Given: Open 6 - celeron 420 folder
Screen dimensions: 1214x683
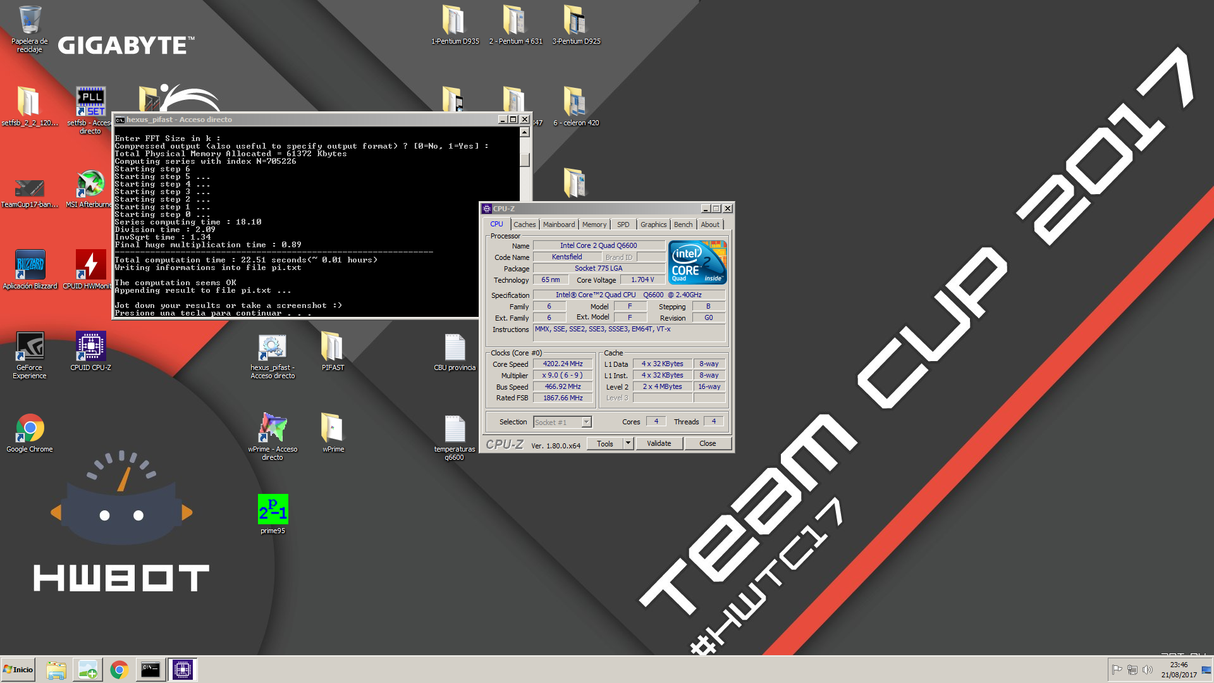Looking at the screenshot, I should tap(576, 106).
